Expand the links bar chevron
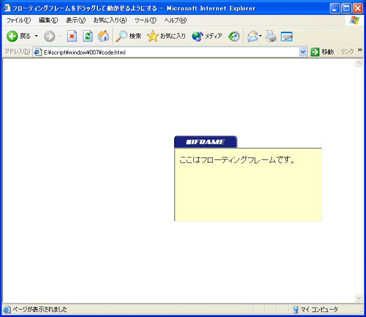This screenshot has width=366, height=317. (360, 50)
